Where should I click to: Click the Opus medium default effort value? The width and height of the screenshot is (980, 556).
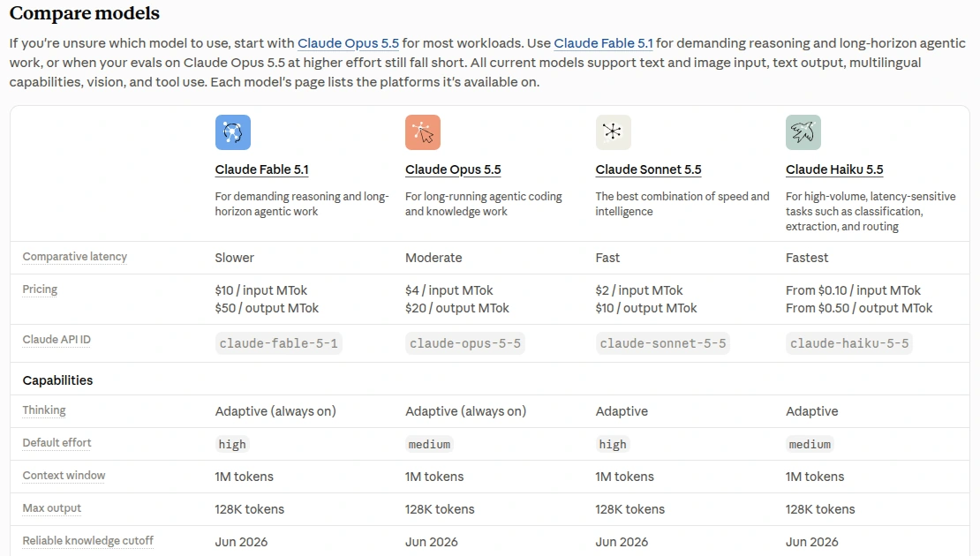pyautogui.click(x=429, y=444)
